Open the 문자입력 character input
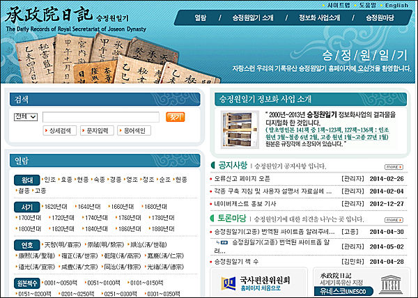Image resolution: width=418 pixels, height=298 pixels. 97,130
